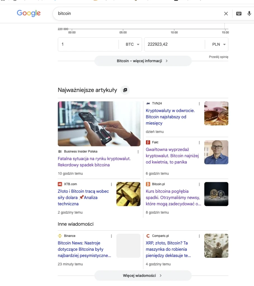Screen dimensions: 254x286
Task: Click the TVN24 source icon
Action: (148, 103)
